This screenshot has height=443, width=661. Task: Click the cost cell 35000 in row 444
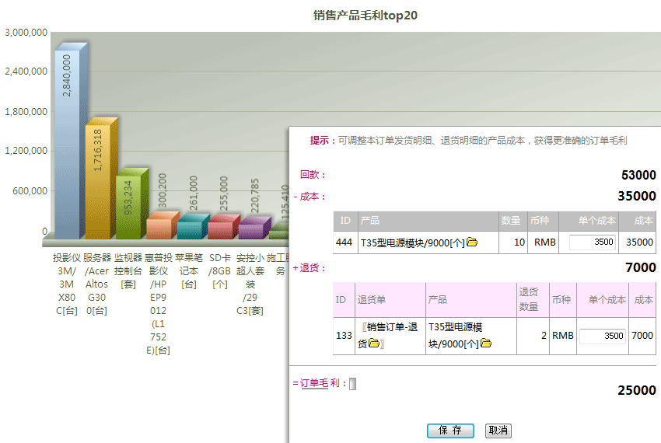tap(639, 242)
